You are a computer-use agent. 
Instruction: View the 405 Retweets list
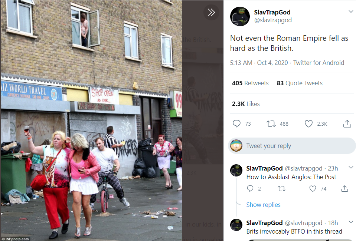pyautogui.click(x=250, y=83)
